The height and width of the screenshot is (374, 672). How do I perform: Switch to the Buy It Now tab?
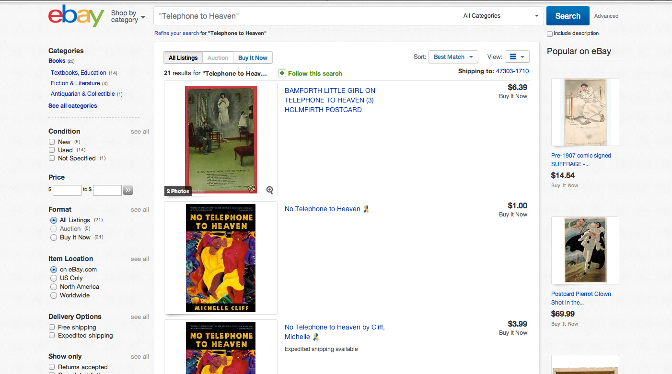(x=253, y=57)
